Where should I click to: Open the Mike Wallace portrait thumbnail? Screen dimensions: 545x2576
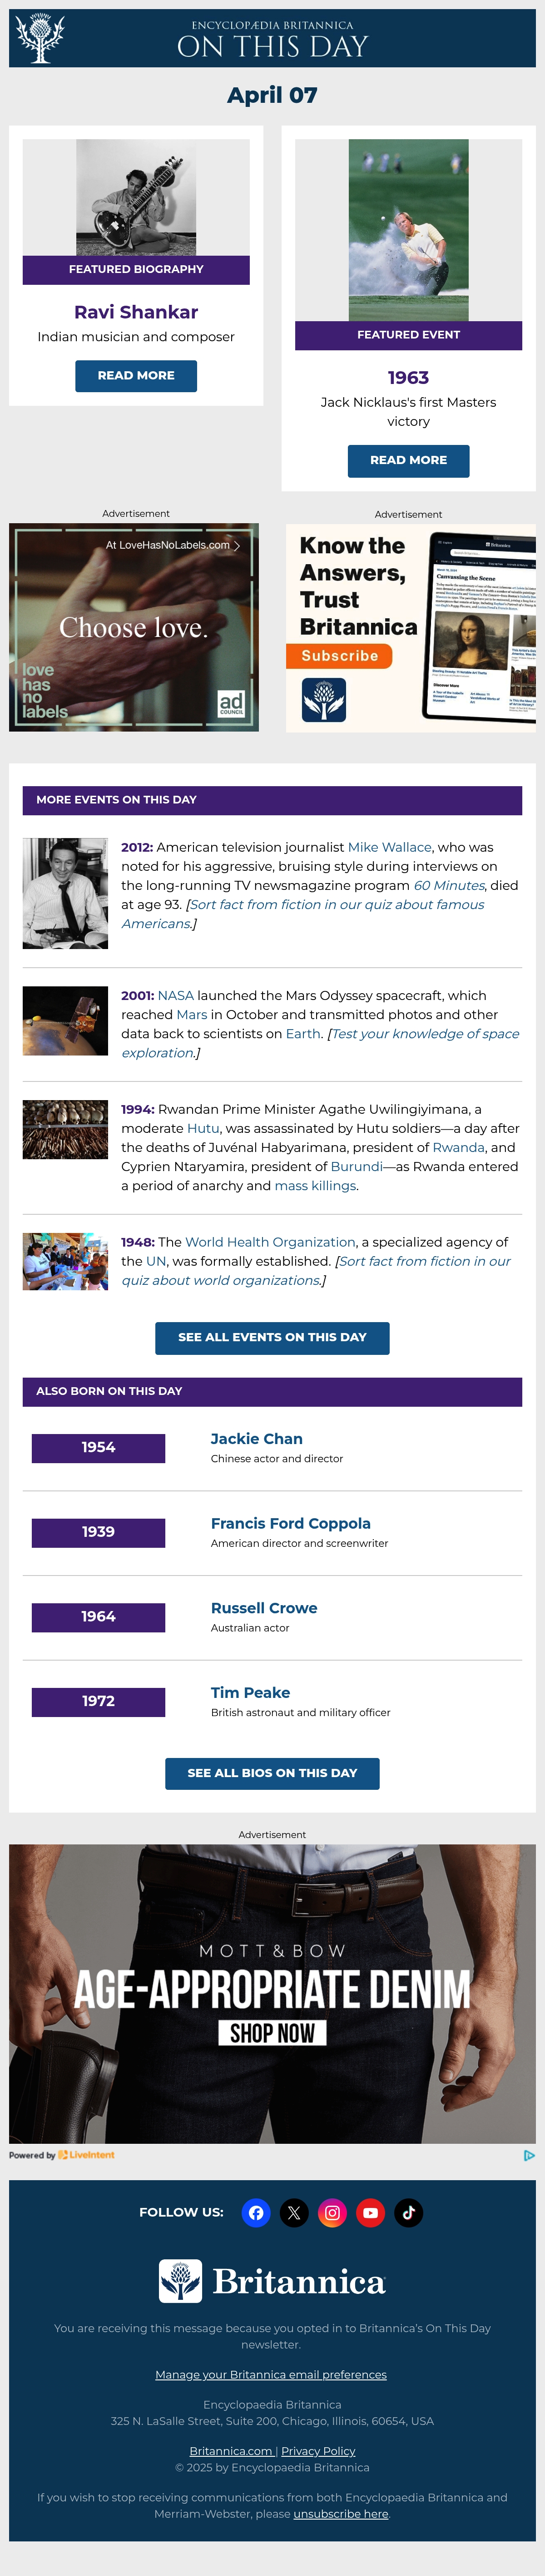click(x=65, y=893)
